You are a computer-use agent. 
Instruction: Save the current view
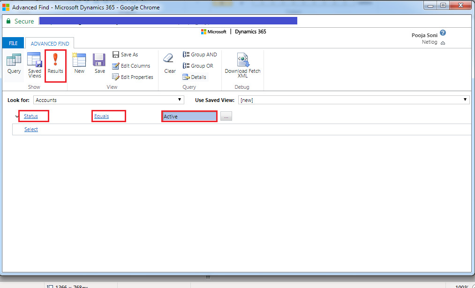99,63
